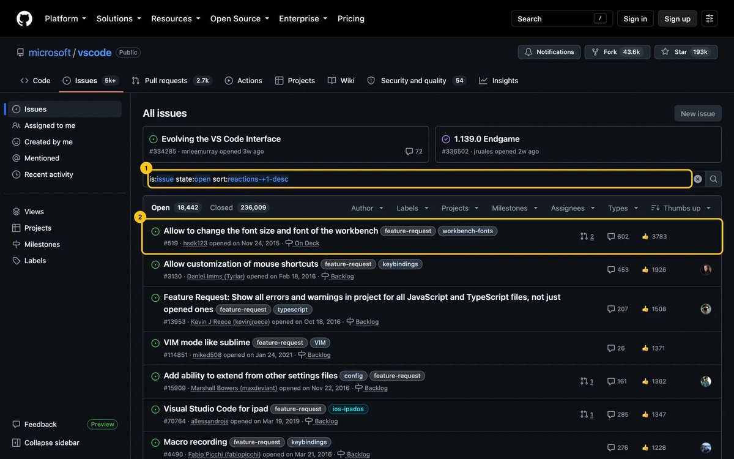The width and height of the screenshot is (734, 459).
Task: Switch to Security and quality tab
Action: (417, 80)
